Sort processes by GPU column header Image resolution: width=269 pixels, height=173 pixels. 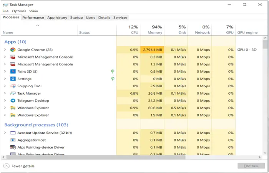tap(224, 30)
